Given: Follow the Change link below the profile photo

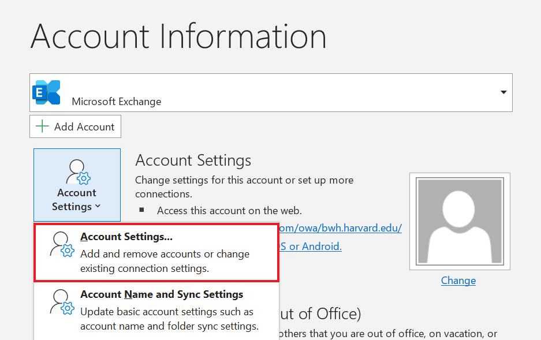Looking at the screenshot, I should (458, 280).
